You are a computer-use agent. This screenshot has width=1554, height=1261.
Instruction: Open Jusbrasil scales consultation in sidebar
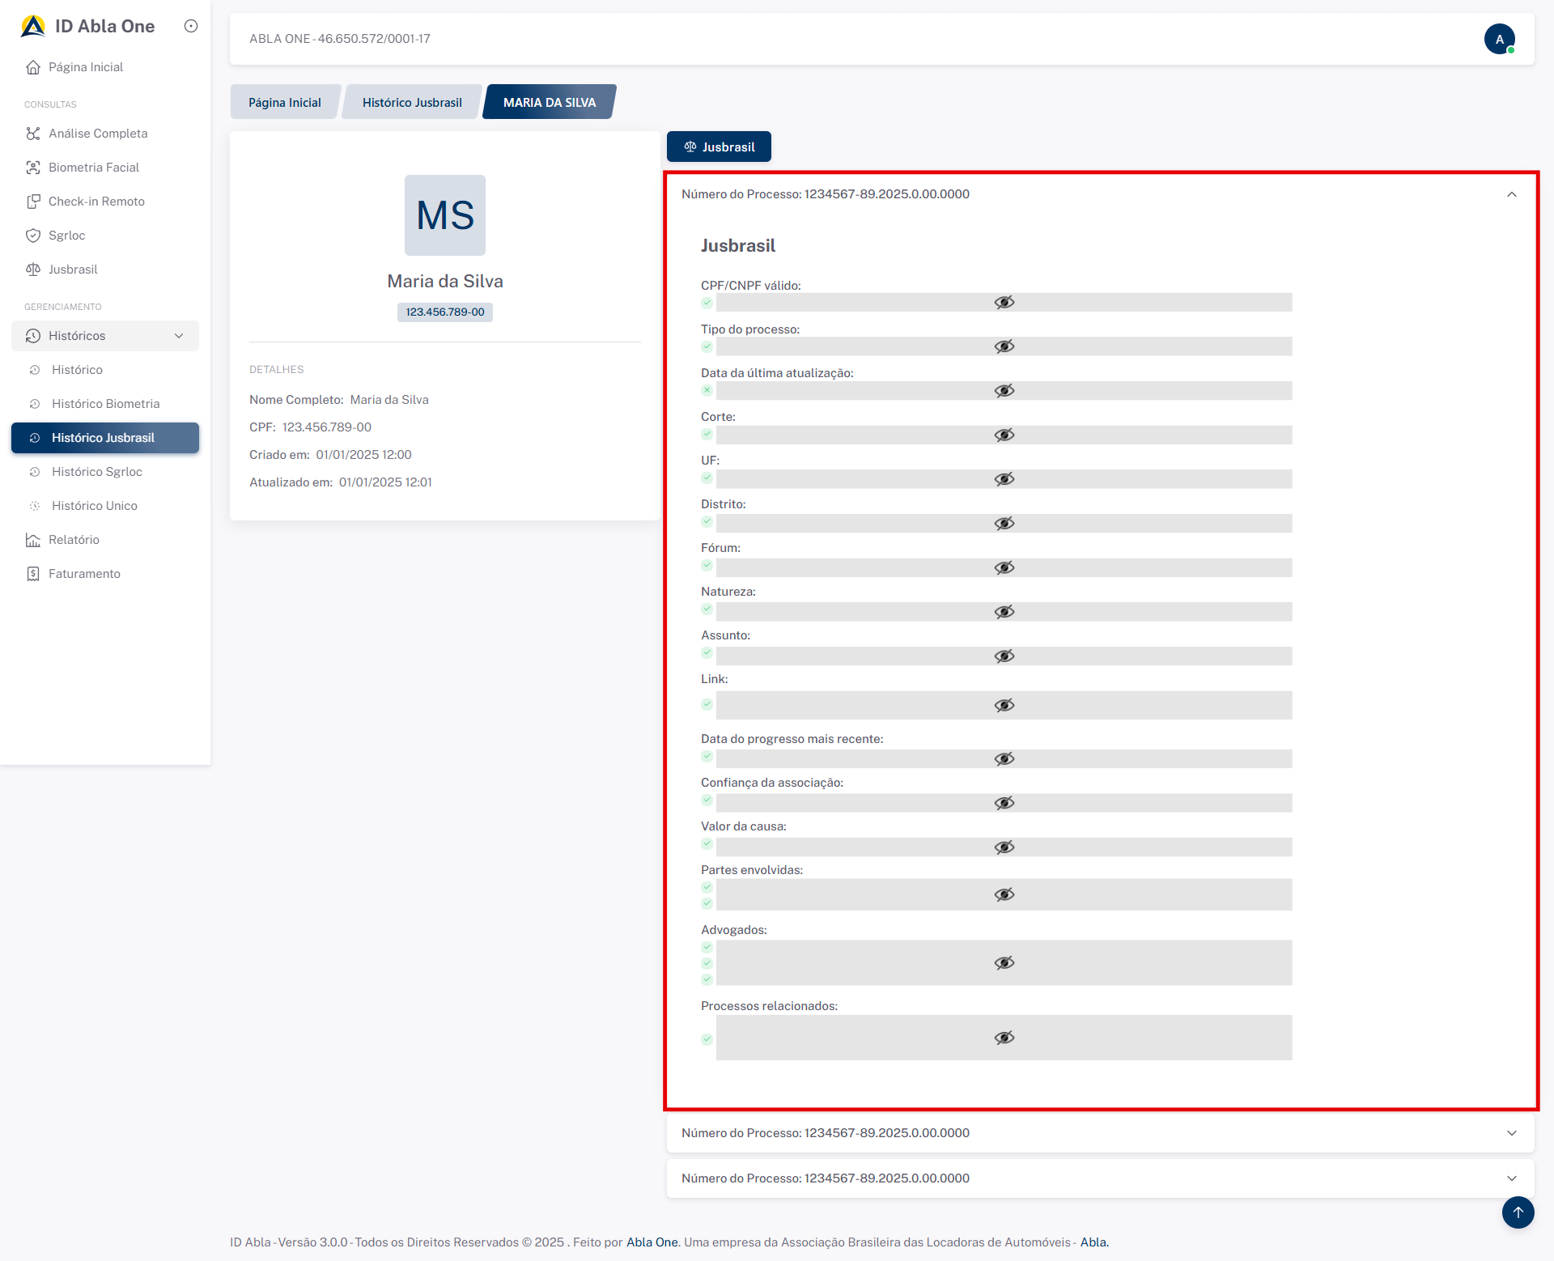point(72,270)
